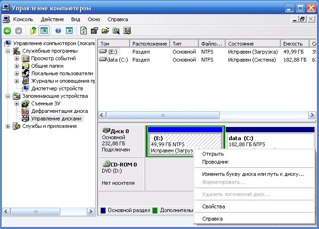This screenshot has width=319, height=229.
Task: Expand the Журналы и оповещения node
Action: tap(16, 81)
